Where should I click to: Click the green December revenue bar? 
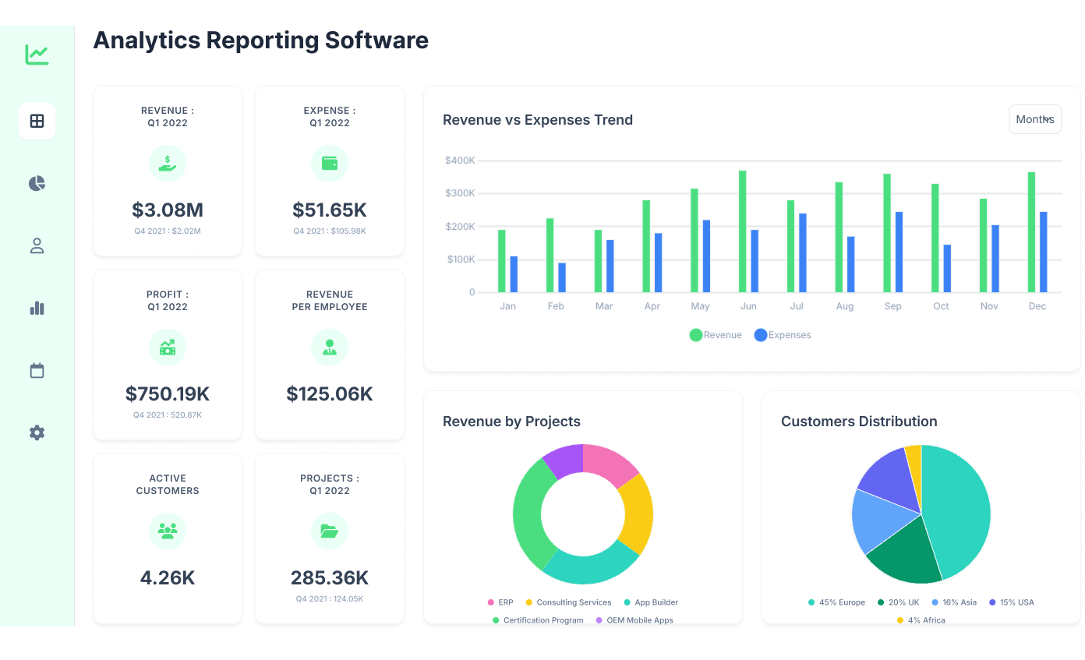click(x=1031, y=232)
